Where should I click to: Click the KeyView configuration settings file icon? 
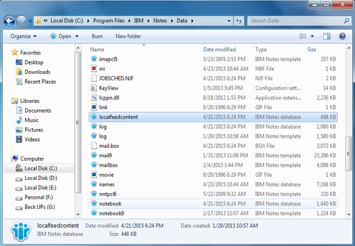pyautogui.click(x=94, y=87)
